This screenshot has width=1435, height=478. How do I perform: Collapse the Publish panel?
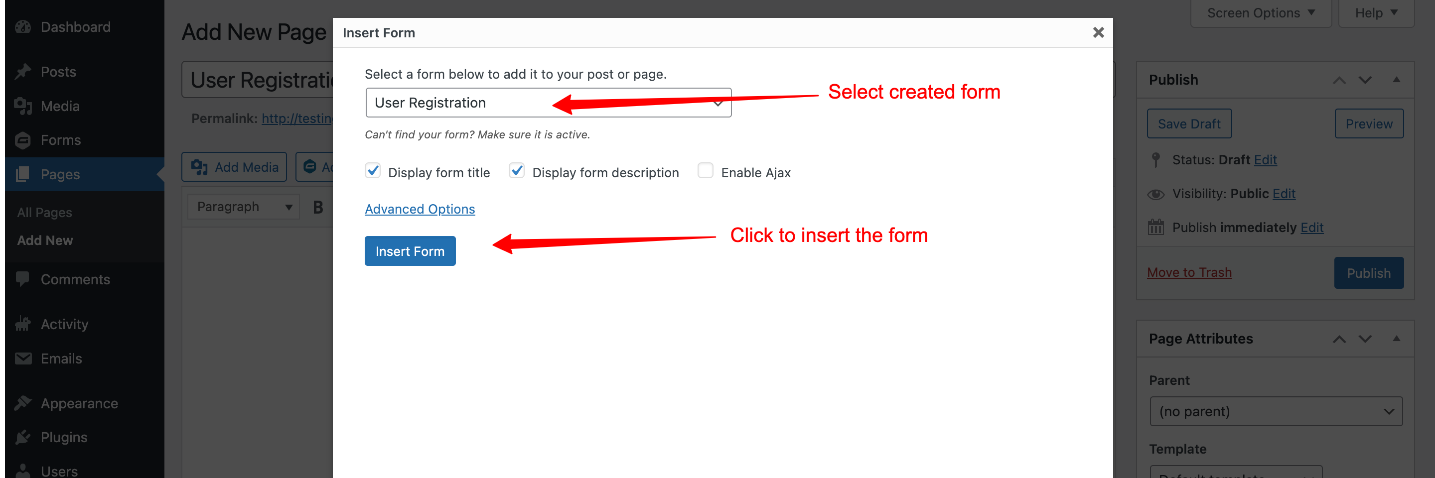pyautogui.click(x=1396, y=80)
